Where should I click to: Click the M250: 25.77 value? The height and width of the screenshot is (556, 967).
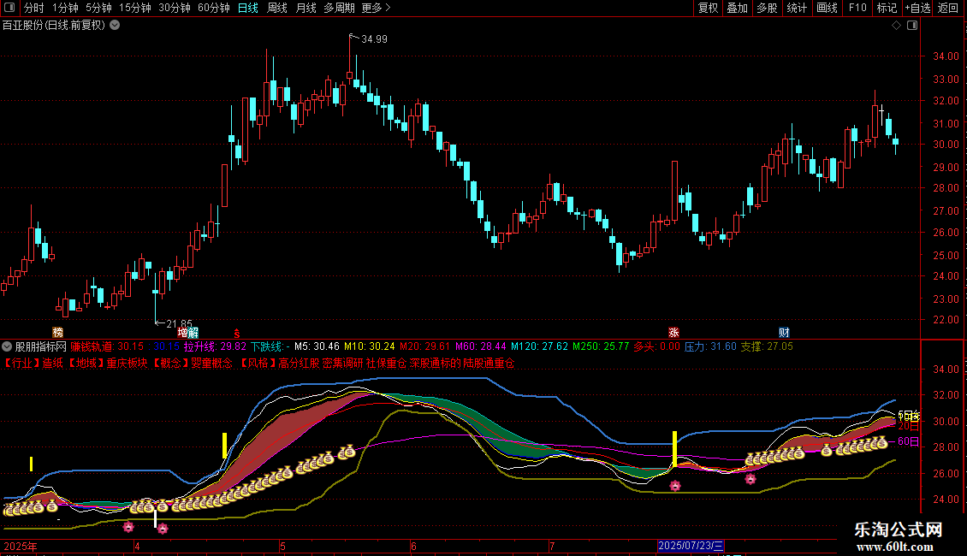click(x=601, y=346)
